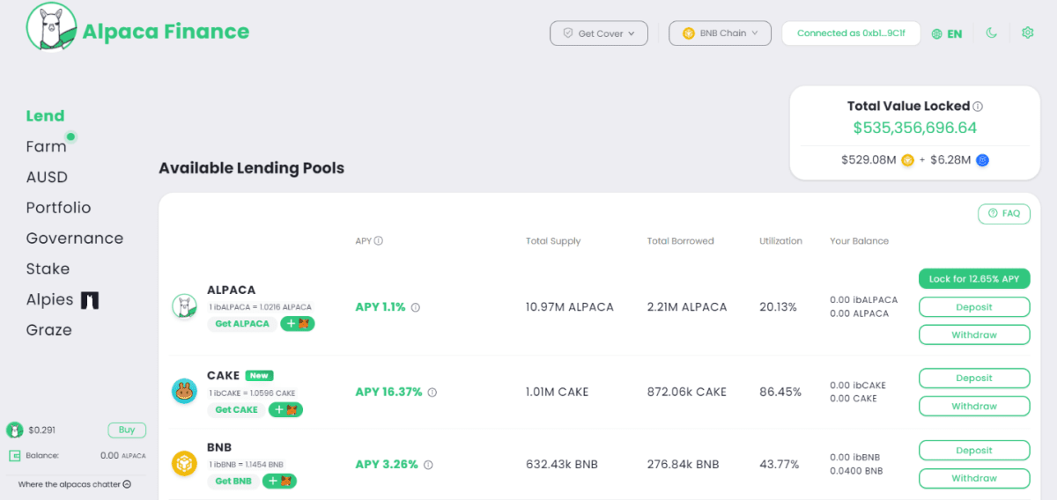This screenshot has width=1057, height=500.
Task: Click ALPACA token pool icon
Action: tap(184, 306)
